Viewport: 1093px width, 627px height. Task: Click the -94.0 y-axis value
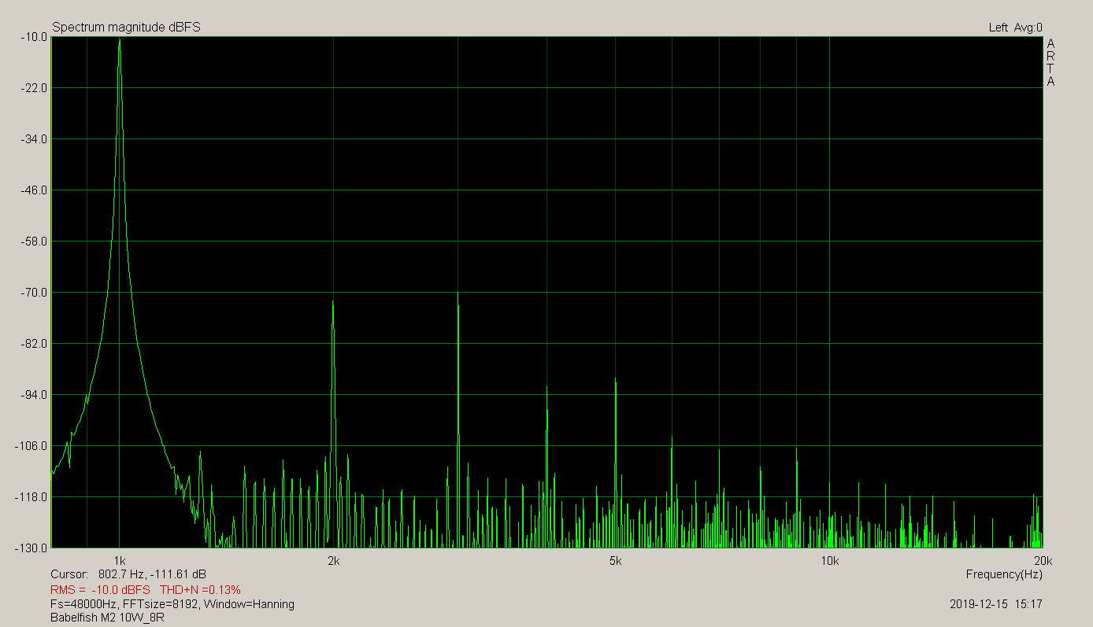coord(34,395)
